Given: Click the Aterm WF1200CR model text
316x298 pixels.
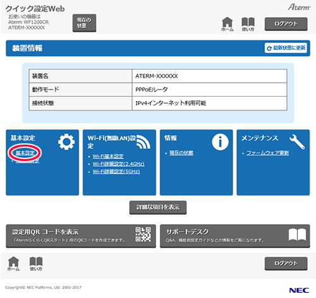Looking at the screenshot, I should pos(28,22).
